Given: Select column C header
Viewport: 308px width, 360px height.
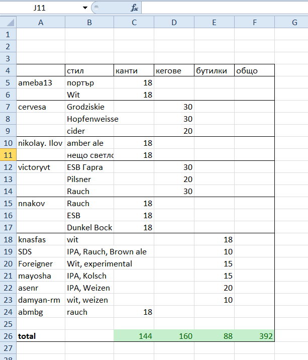Looking at the screenshot, I should click(134, 22).
